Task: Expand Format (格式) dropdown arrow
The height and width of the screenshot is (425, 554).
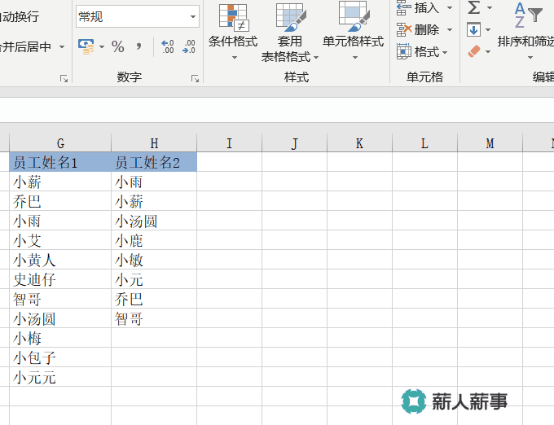Action: pyautogui.click(x=445, y=53)
